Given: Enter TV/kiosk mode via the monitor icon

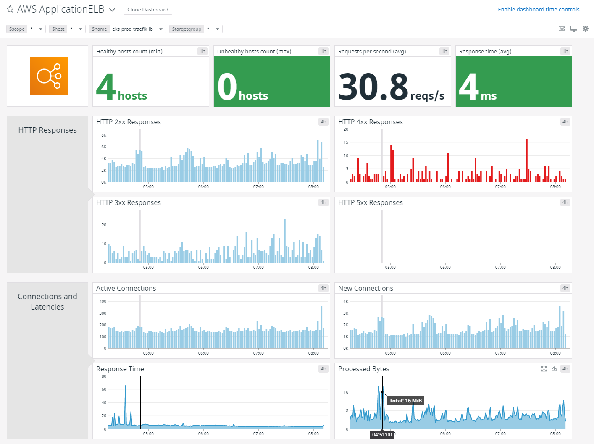Looking at the screenshot, I should tap(574, 29).
